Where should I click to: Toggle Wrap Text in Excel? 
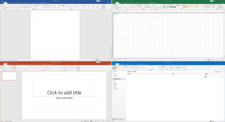[x=147, y=5]
